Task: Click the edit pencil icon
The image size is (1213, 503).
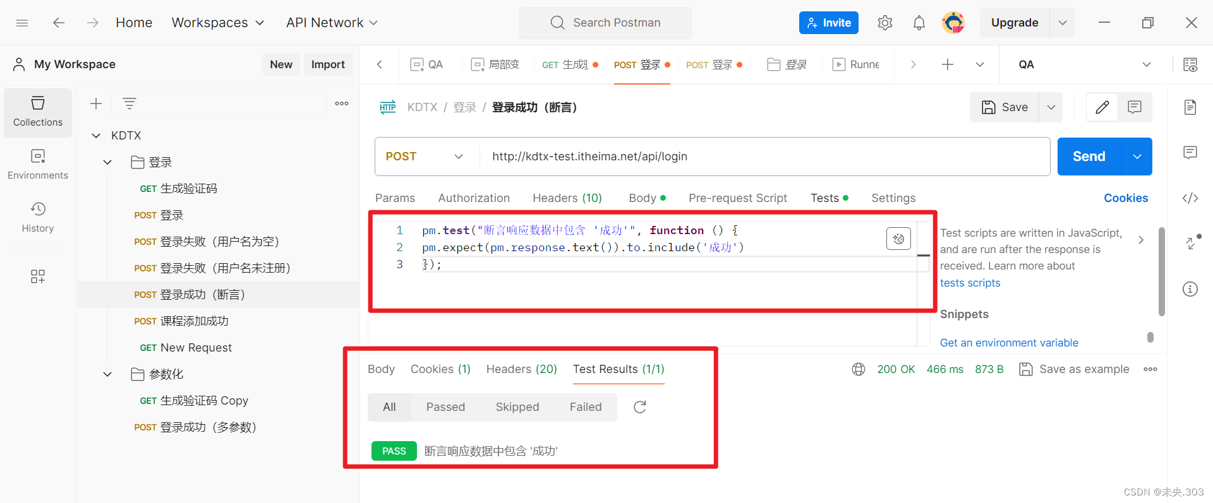Action: tap(1102, 107)
